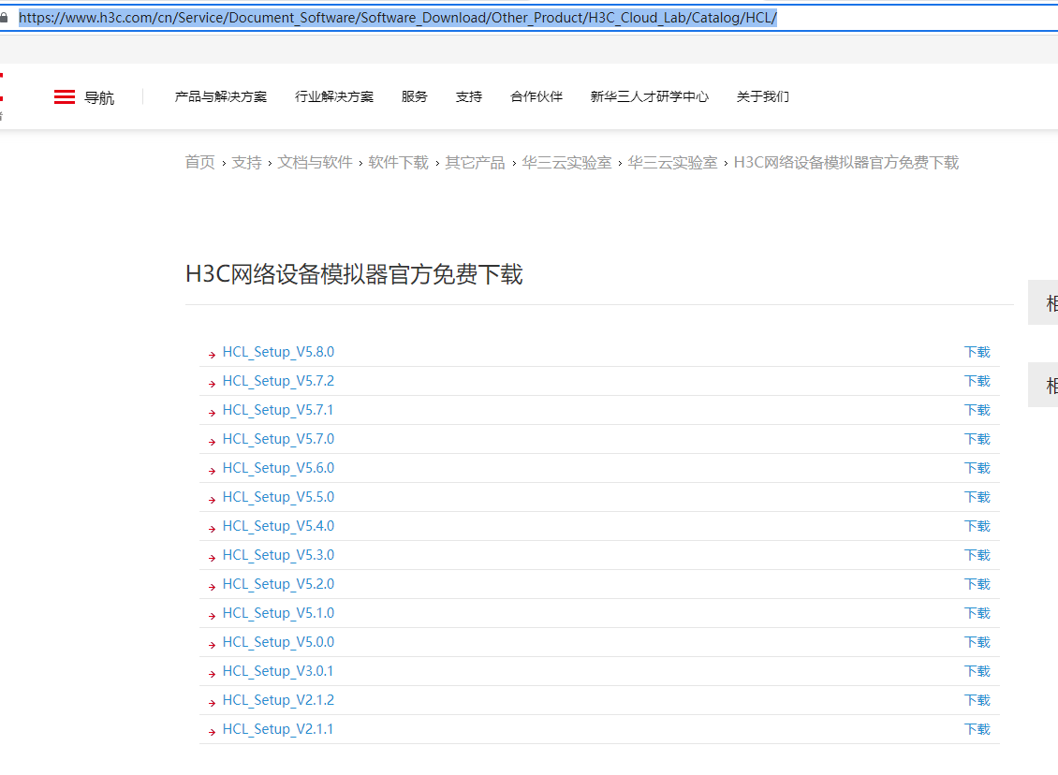Open 新华三人才研学中心 menu item

pos(649,96)
